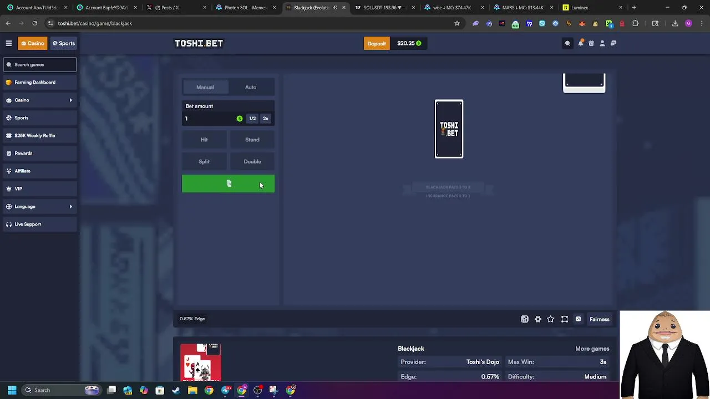Halve the bet with 1/2 button
The width and height of the screenshot is (710, 399).
(252, 119)
